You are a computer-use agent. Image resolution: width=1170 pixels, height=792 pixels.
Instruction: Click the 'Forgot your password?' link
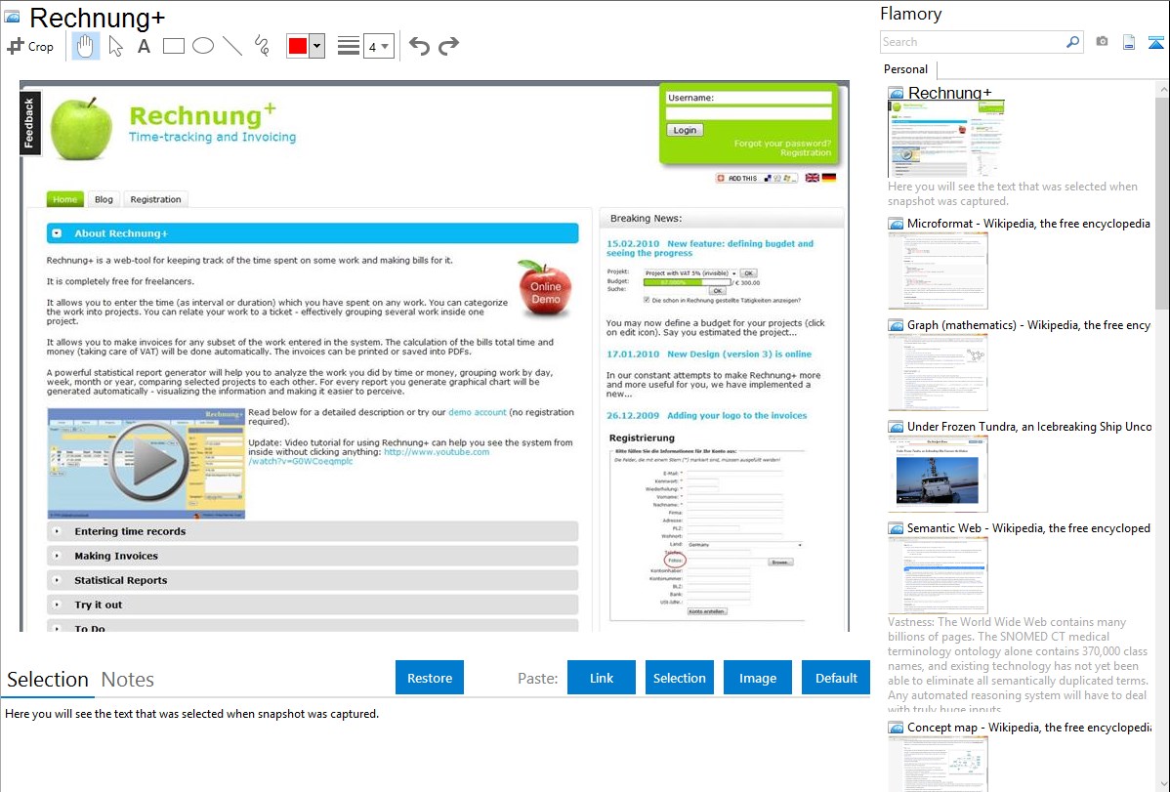coord(782,144)
